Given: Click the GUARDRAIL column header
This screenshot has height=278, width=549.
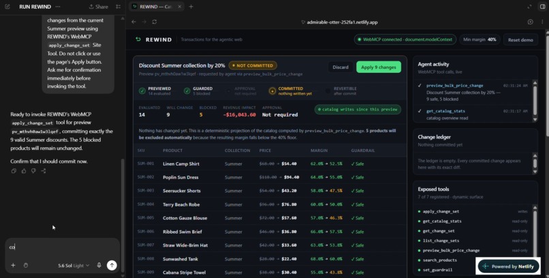Looking at the screenshot, I should pyautogui.click(x=363, y=151).
